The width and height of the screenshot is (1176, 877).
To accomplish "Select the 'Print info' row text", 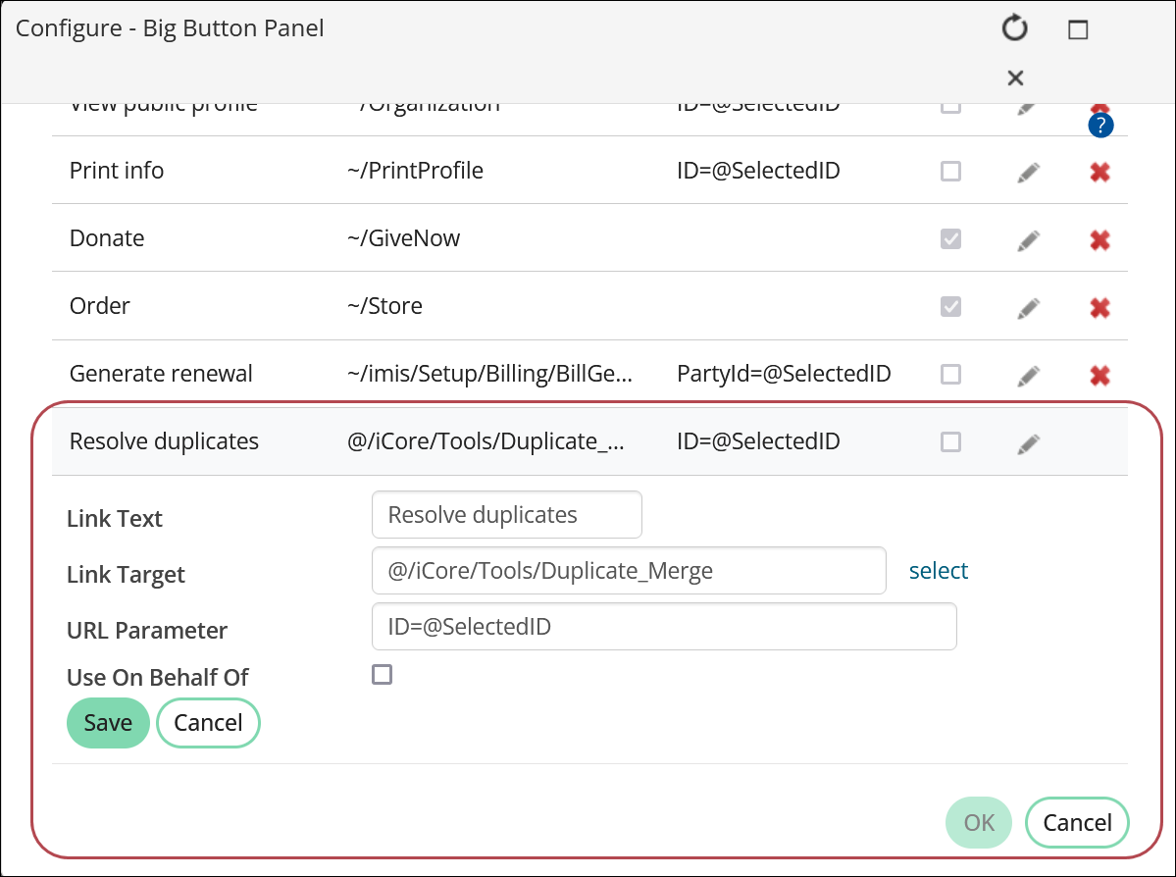I will pos(117,171).
